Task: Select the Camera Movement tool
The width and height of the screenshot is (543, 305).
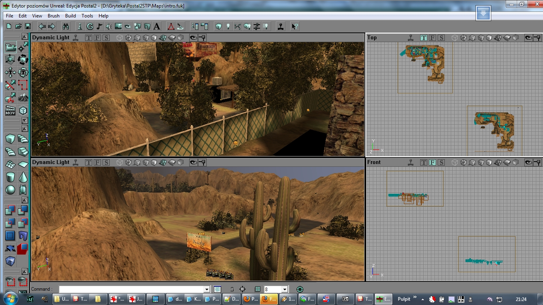Action: (x=10, y=47)
